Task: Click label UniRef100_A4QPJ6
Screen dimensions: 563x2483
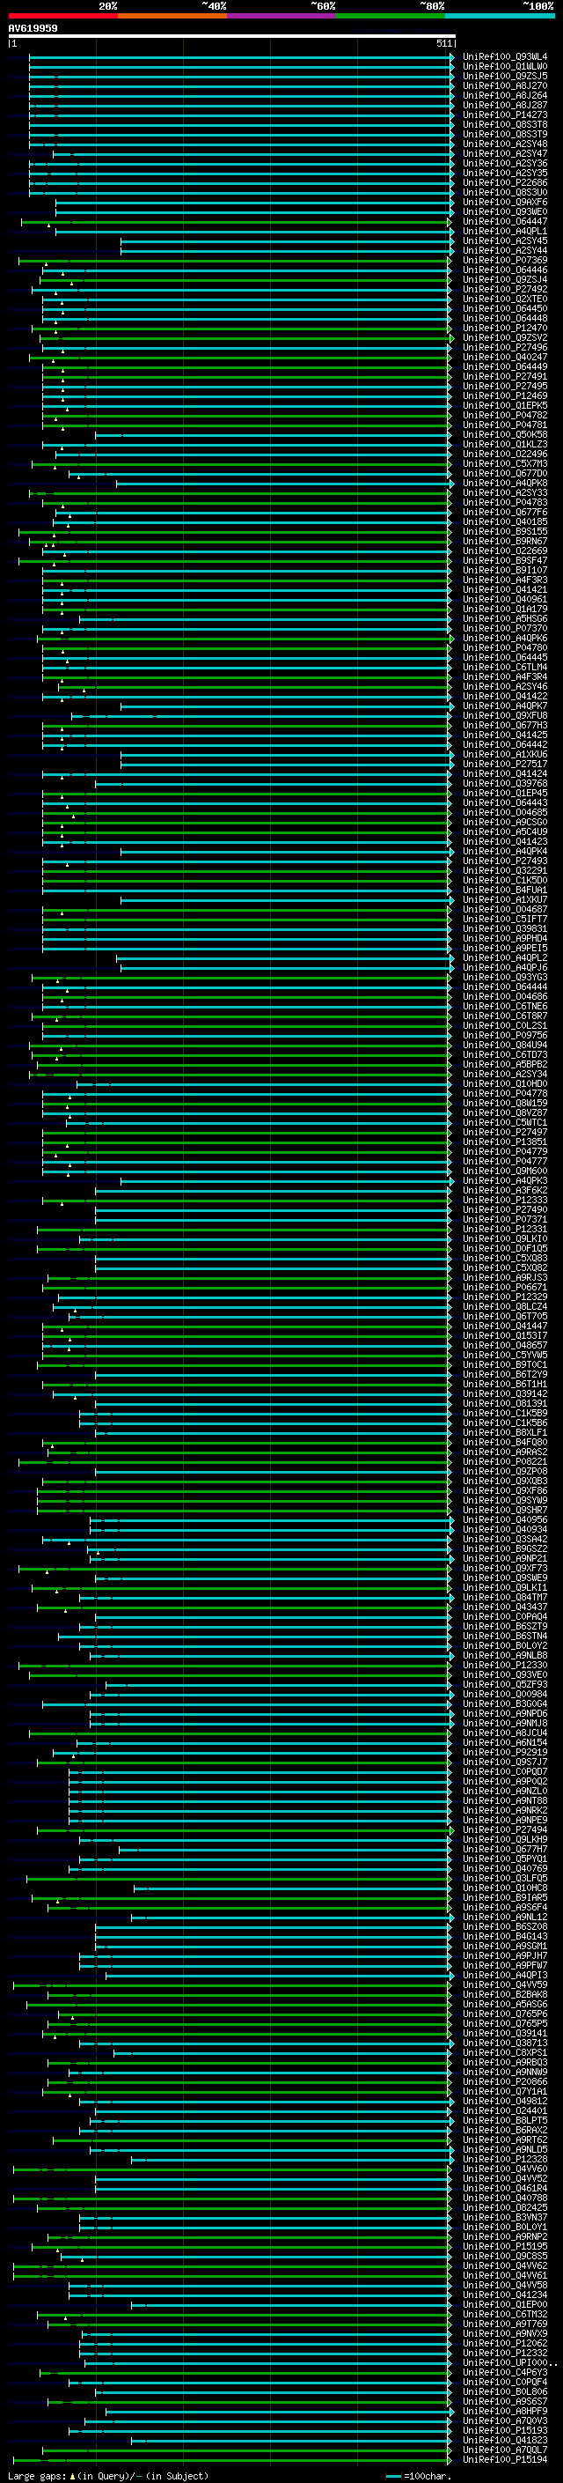Action: coord(504,968)
